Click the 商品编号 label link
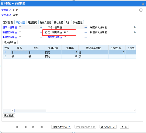Image resolution: width=146 pixels, height=133 pixels. 6,10
